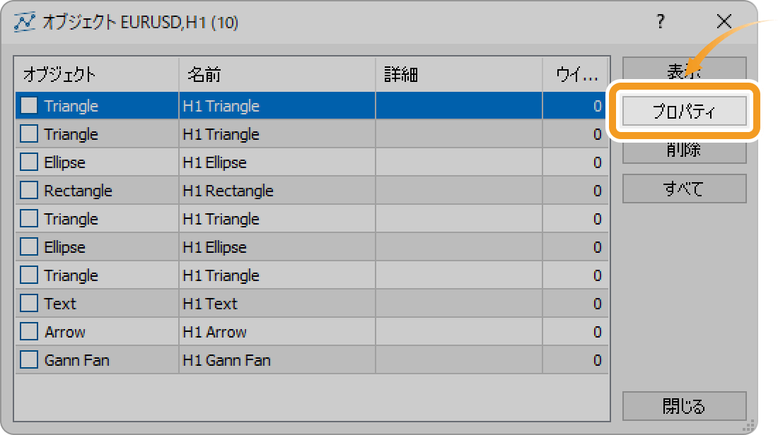Screen dimensions: 778x435
Task: Select the H1 Rectangle row name
Action: click(228, 191)
